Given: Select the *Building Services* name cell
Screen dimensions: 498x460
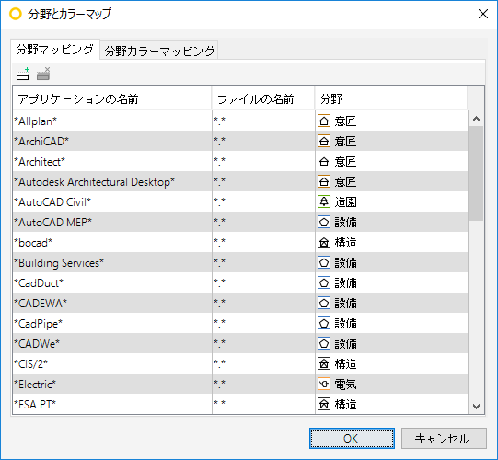Looking at the screenshot, I should click(x=112, y=263).
